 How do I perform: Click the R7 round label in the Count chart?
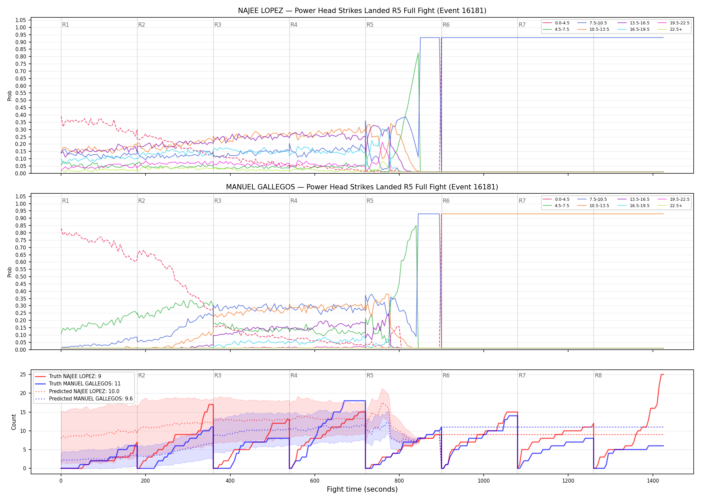tap(522, 375)
